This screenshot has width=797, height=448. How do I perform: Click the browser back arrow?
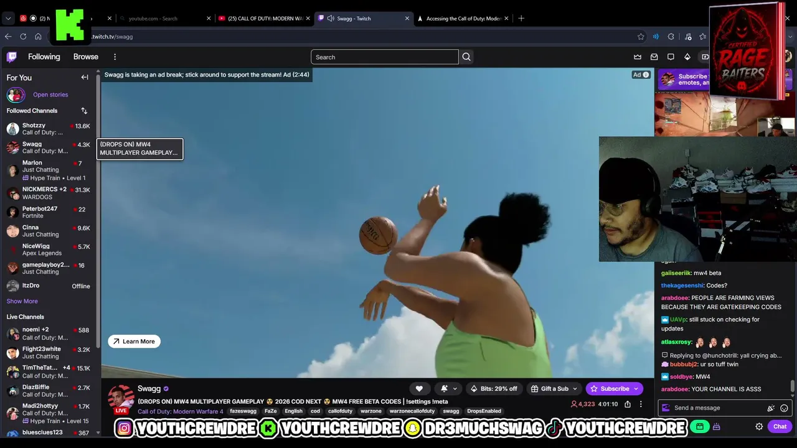[x=8, y=37]
